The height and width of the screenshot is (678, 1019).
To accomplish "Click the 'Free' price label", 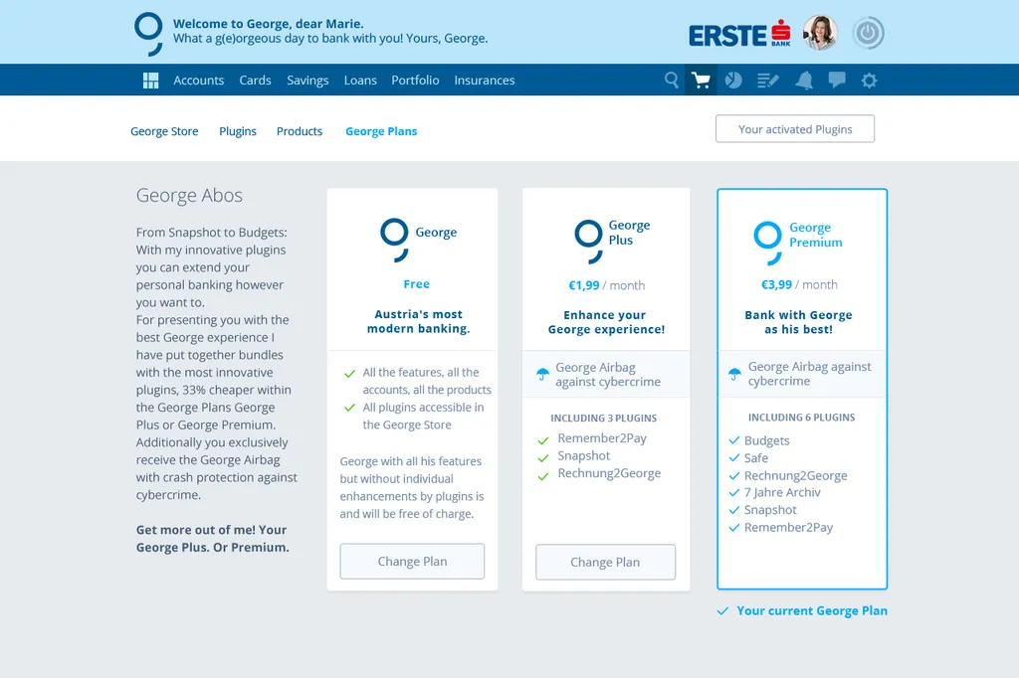I will (417, 283).
